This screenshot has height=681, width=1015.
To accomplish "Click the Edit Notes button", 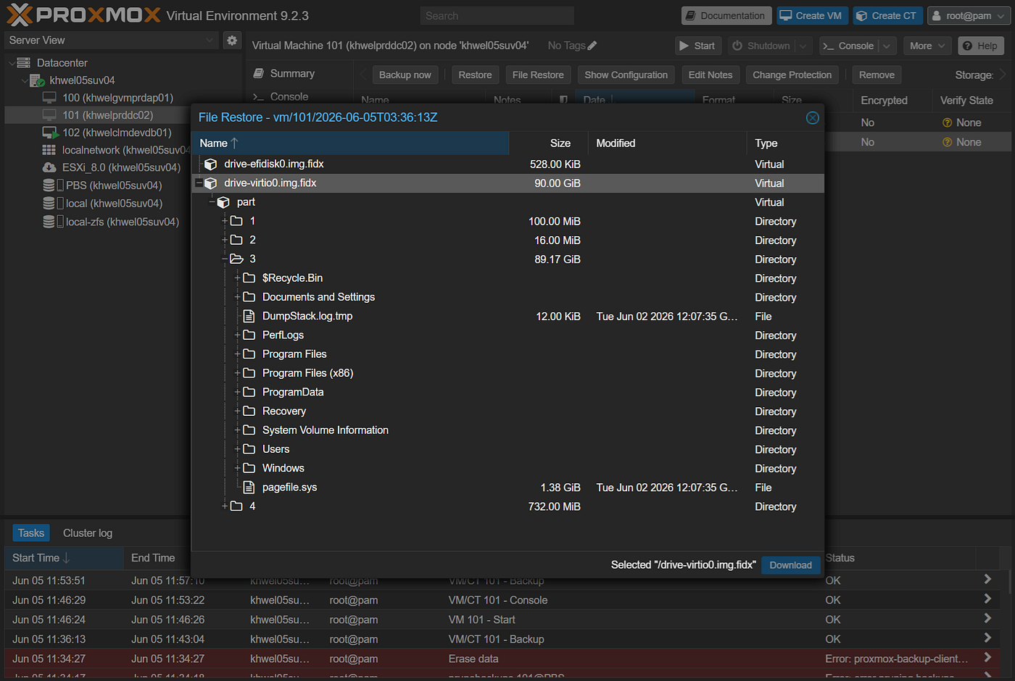I will [x=710, y=75].
